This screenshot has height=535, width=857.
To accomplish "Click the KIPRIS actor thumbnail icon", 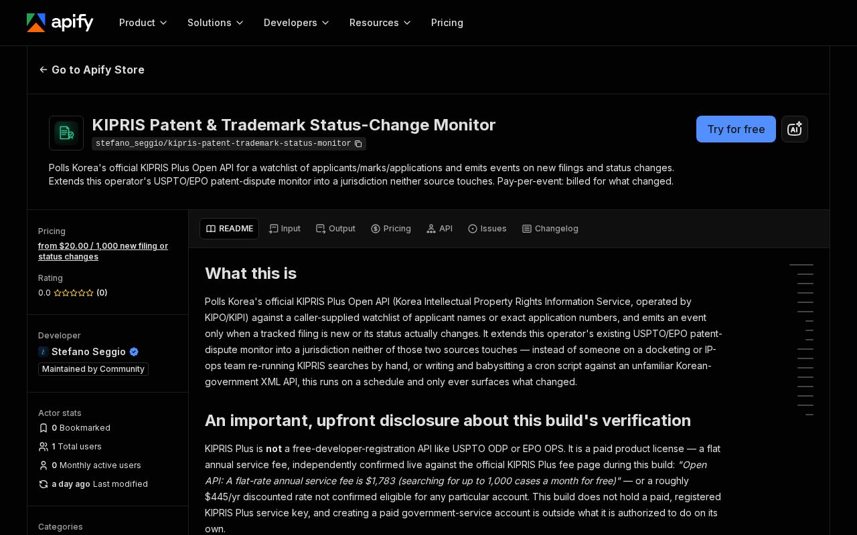I will pyautogui.click(x=66, y=133).
